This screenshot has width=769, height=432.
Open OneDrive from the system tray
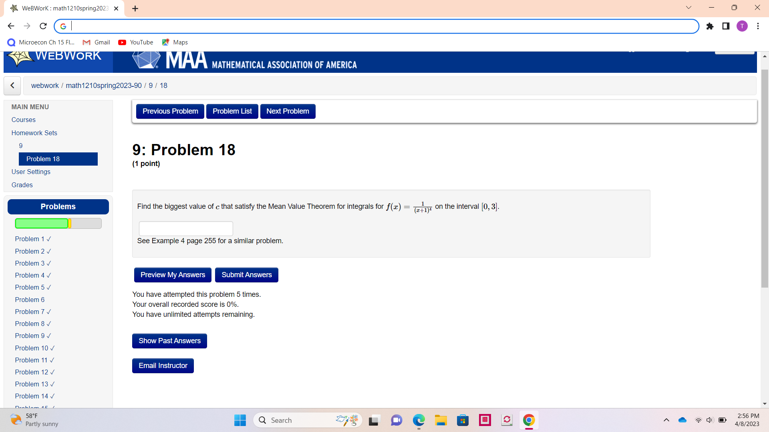click(682, 420)
